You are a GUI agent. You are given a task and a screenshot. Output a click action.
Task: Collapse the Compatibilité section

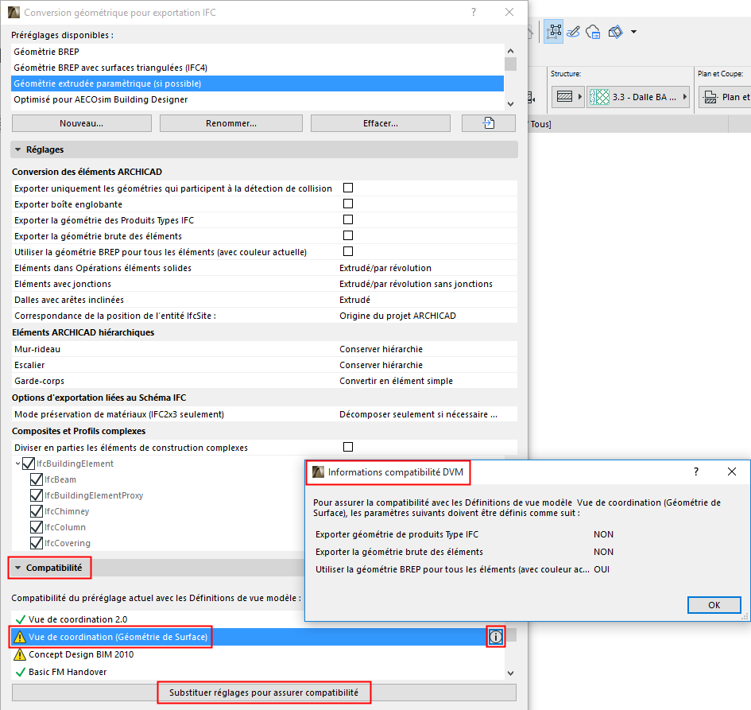(17, 568)
